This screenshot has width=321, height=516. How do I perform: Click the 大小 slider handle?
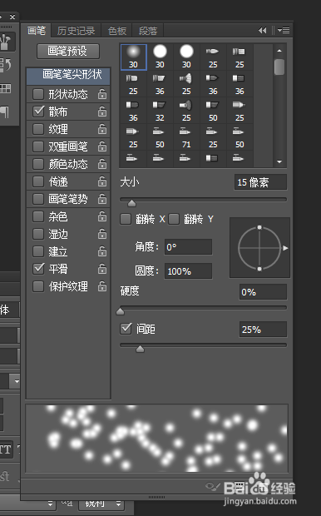pyautogui.click(x=132, y=203)
